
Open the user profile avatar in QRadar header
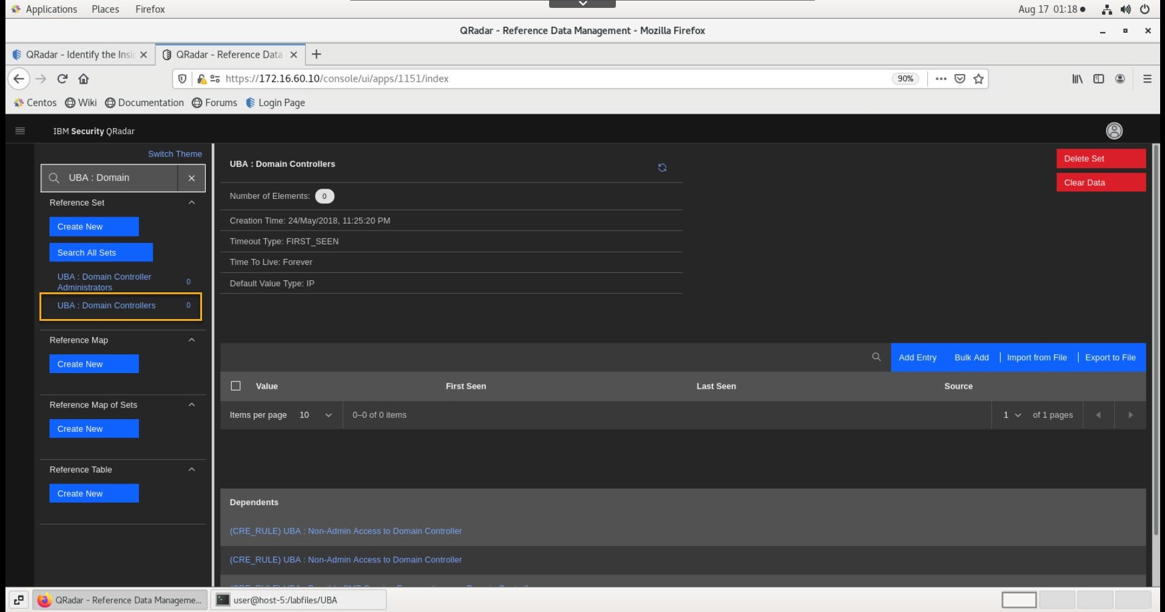point(1114,131)
